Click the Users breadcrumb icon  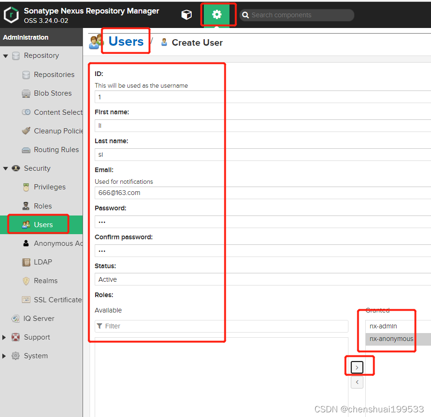tap(96, 42)
